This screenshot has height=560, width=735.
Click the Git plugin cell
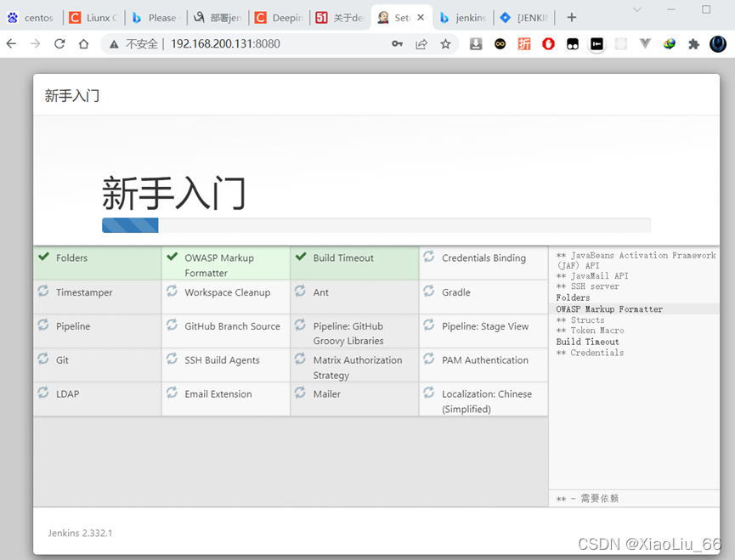point(98,365)
